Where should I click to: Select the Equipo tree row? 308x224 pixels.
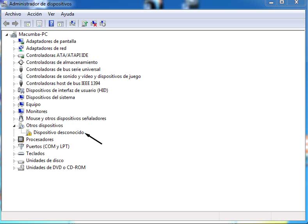(x=33, y=104)
